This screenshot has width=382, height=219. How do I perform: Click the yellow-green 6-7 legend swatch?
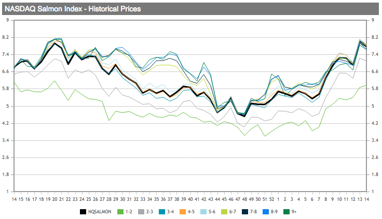coord(224,212)
